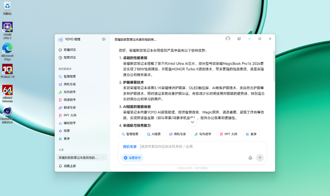Activate voice input microphone
This screenshot has height=196, width=330.
[x=250, y=158]
